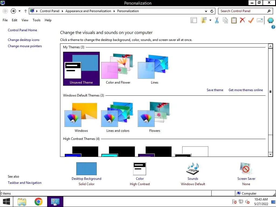Launch Chrome from the taskbar

click(x=38, y=202)
